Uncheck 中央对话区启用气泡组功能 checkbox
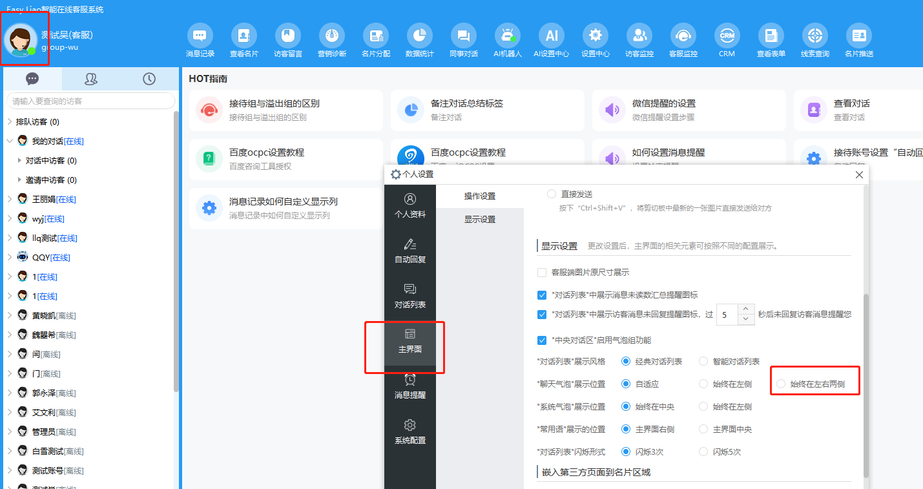923x489 pixels. tap(542, 340)
